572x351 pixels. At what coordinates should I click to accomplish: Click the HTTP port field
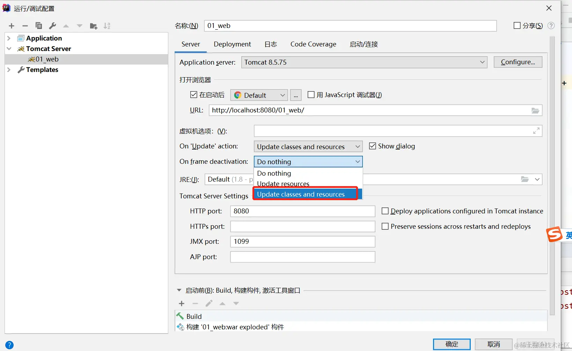click(303, 211)
